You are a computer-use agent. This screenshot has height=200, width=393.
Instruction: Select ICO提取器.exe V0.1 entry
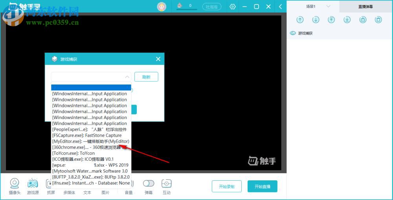point(91,159)
